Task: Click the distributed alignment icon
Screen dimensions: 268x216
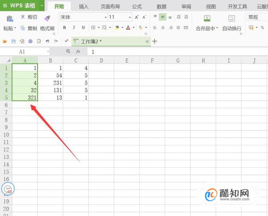Action: (186, 27)
